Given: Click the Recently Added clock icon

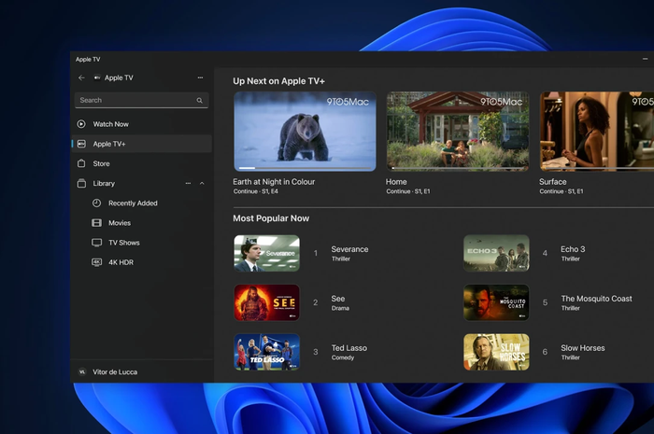Looking at the screenshot, I should pos(96,203).
